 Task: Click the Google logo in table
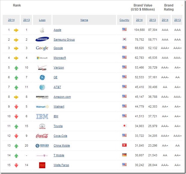coord(42,48)
